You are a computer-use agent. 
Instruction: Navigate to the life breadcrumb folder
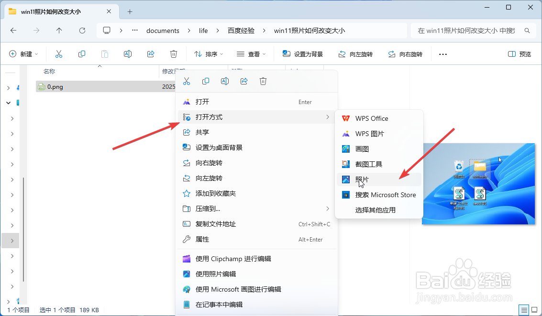click(203, 30)
